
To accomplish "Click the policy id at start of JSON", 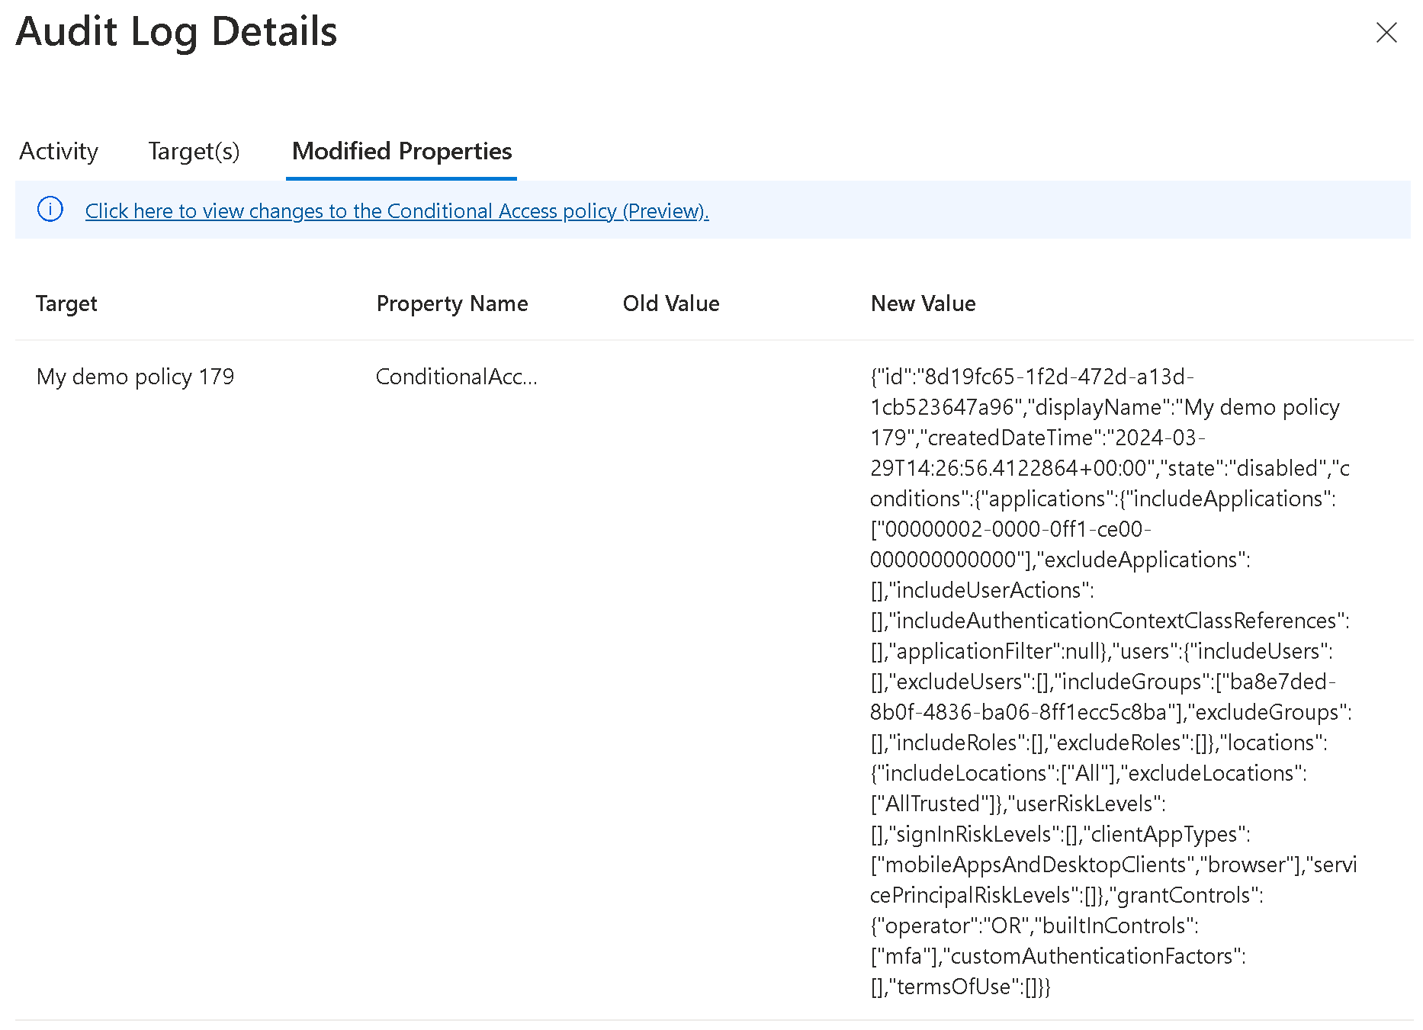I will tap(1032, 377).
